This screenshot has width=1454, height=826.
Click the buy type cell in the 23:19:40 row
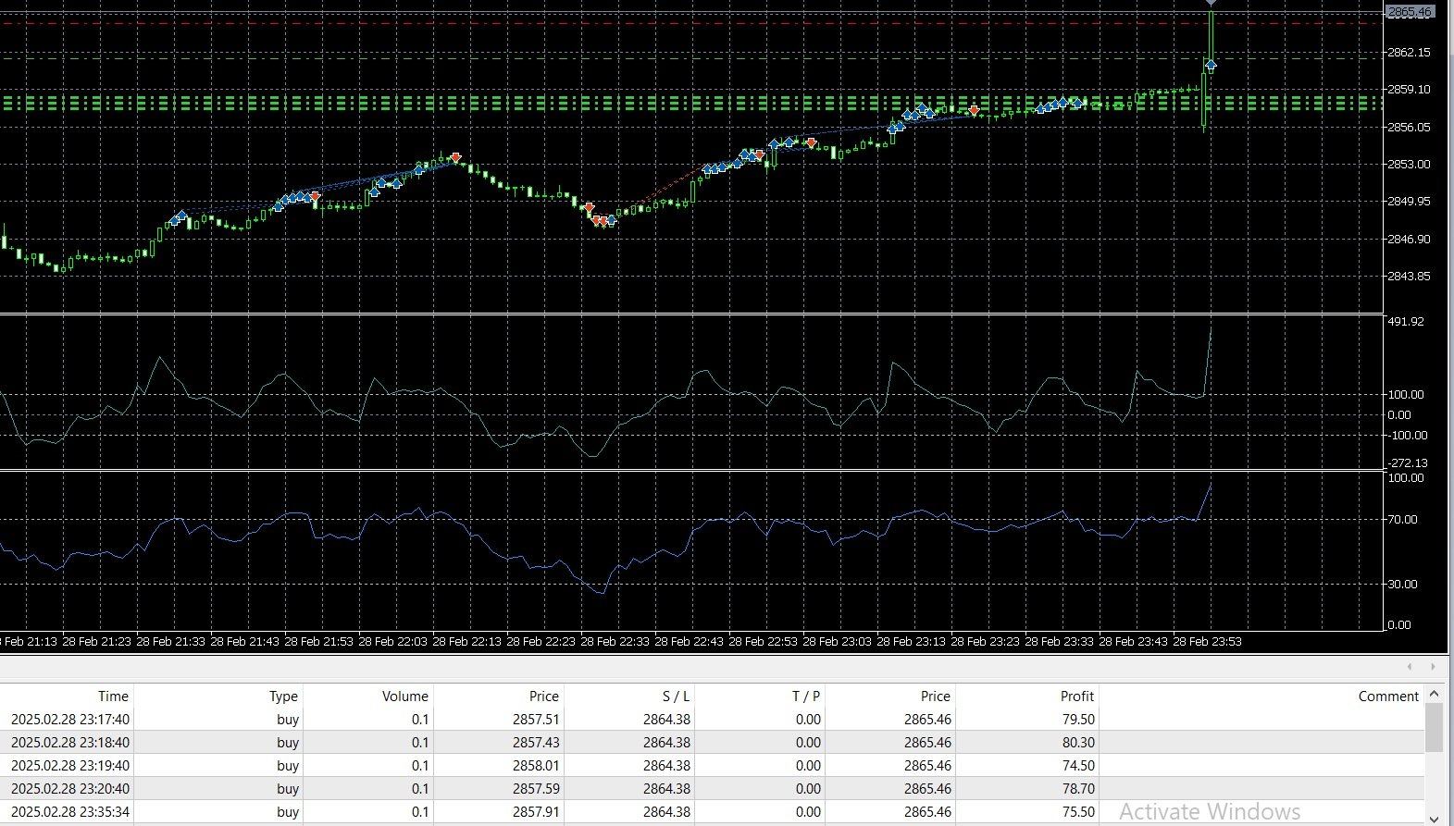tap(288, 765)
